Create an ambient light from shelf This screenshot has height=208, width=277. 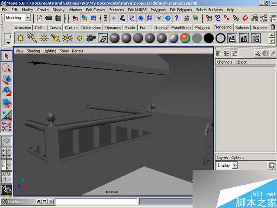[x=20, y=38]
